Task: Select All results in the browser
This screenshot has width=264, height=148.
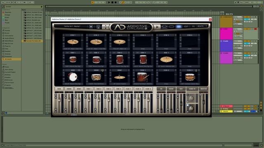Action: [x=11, y=59]
